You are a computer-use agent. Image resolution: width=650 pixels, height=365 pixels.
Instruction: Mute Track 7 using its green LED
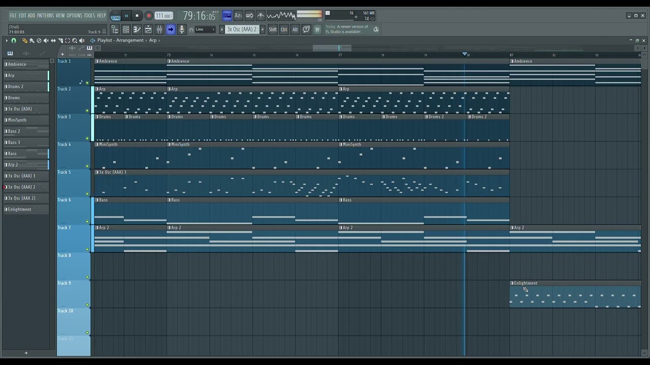(87, 249)
